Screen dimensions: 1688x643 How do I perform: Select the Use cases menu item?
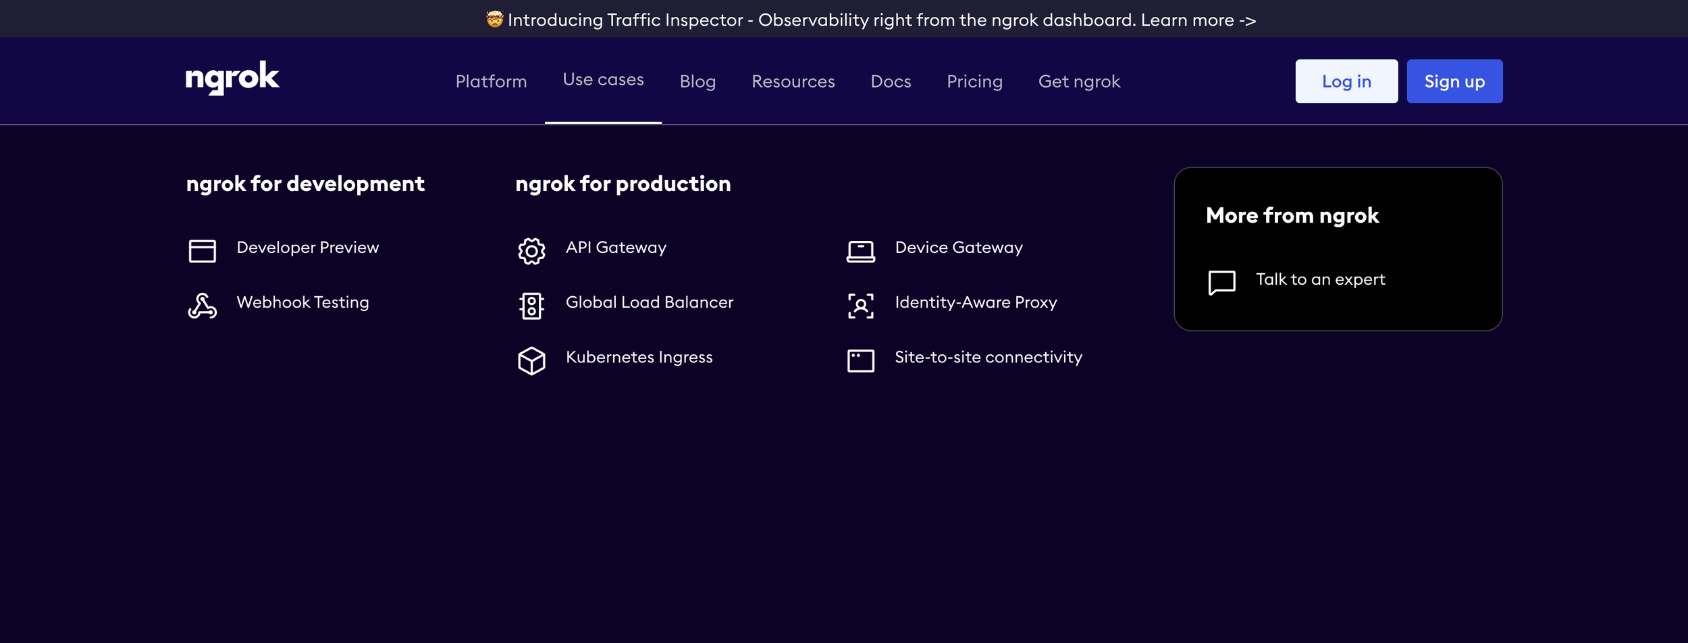click(x=603, y=80)
